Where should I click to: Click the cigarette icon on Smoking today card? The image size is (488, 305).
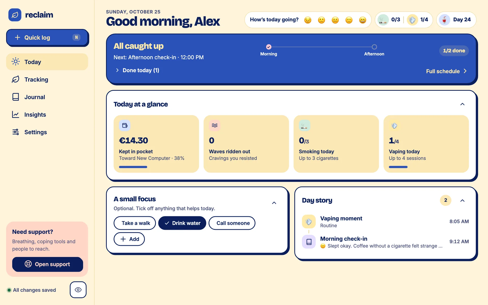[304, 125]
